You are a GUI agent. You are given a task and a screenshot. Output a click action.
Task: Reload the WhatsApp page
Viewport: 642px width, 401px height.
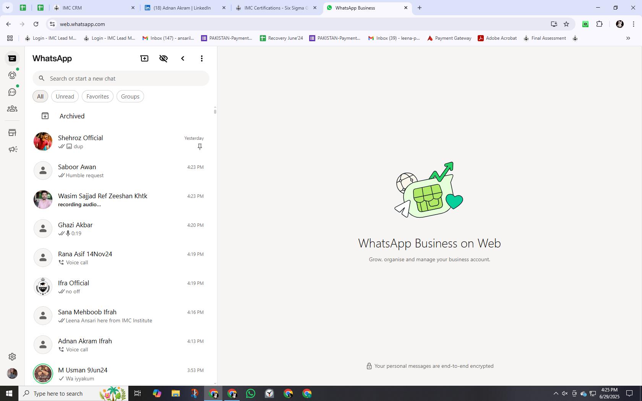[x=36, y=24]
